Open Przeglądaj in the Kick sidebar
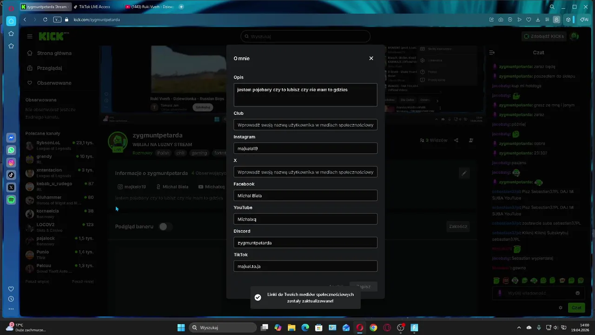 (x=45, y=68)
